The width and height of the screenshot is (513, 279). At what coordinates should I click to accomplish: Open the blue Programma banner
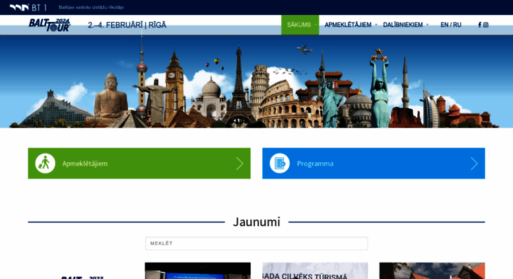[x=374, y=164]
